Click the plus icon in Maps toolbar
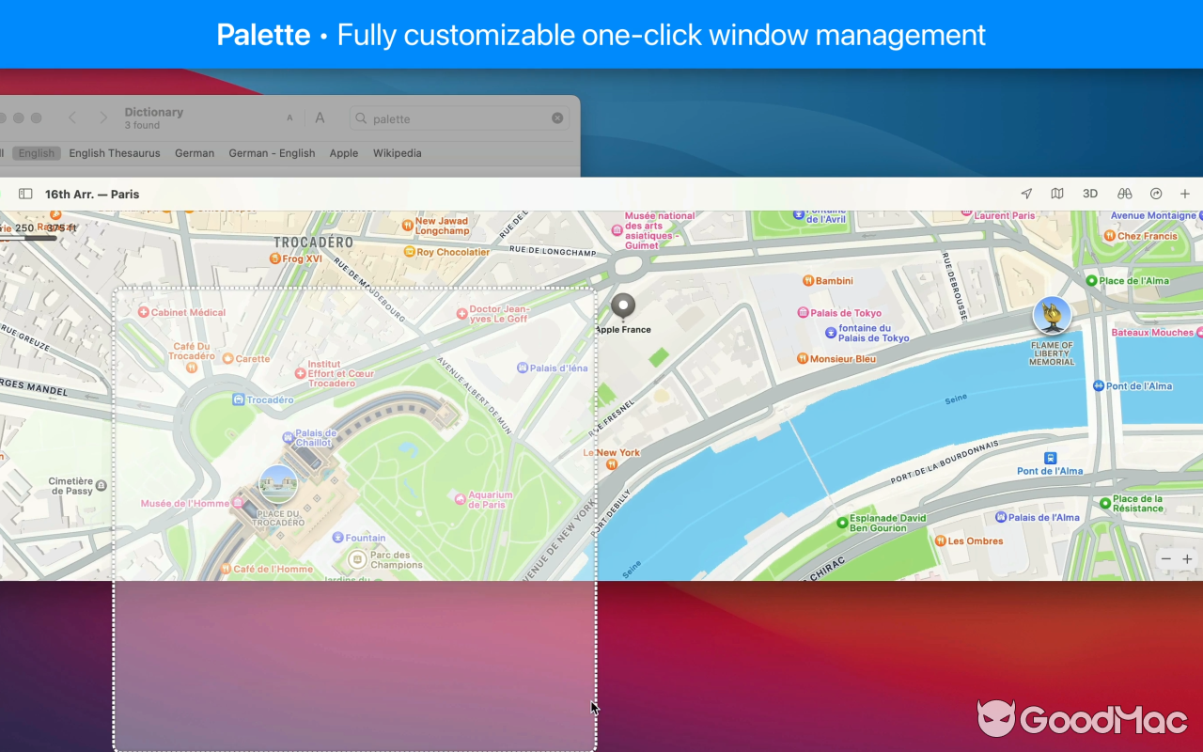The height and width of the screenshot is (752, 1203). pyautogui.click(x=1185, y=194)
